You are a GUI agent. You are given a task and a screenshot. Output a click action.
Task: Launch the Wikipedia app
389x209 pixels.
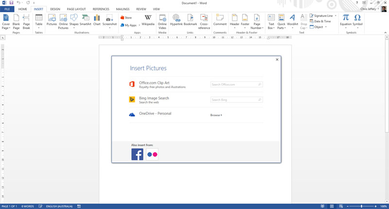pos(148,20)
